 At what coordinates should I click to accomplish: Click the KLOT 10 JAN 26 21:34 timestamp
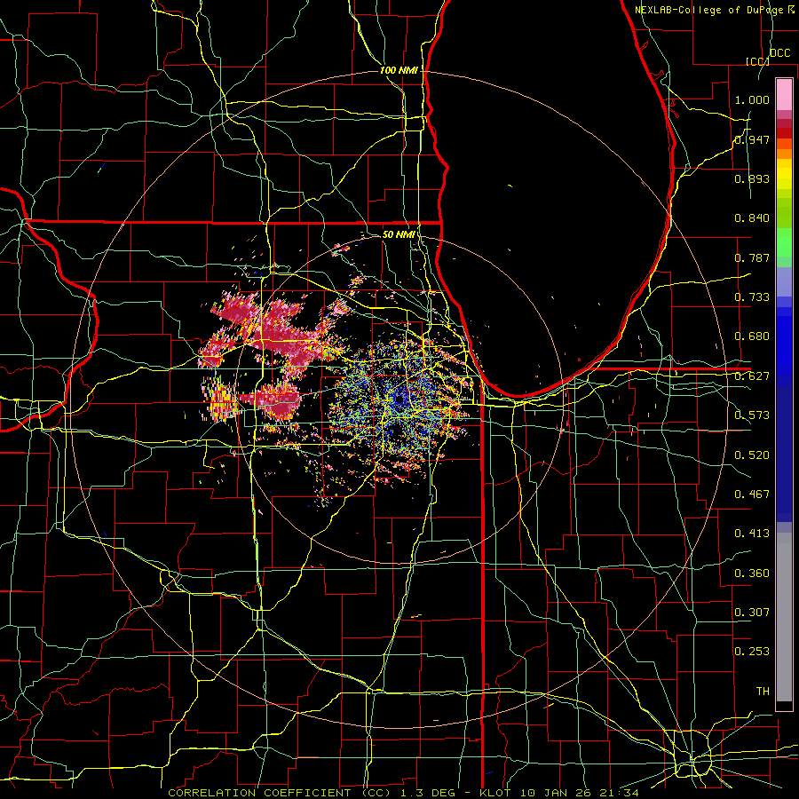click(x=559, y=793)
